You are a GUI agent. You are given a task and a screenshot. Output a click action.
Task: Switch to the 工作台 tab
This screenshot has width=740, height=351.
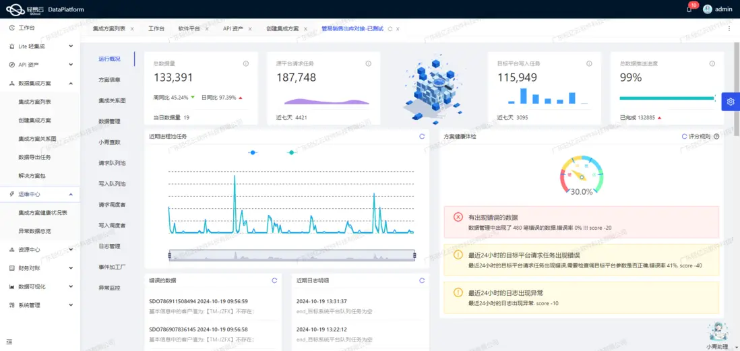point(156,29)
